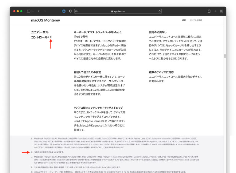Screen dimensions: 236x173
Task: Click footnote 7 starting MacBook Pro(2018以降)
Action: (116, 160)
